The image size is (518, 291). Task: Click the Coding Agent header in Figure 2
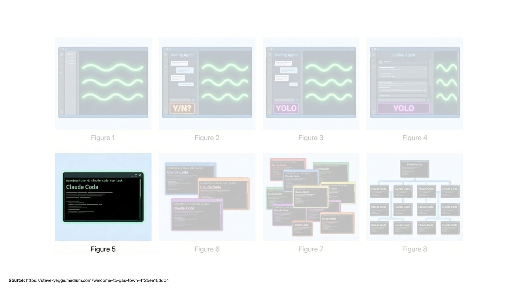point(182,55)
